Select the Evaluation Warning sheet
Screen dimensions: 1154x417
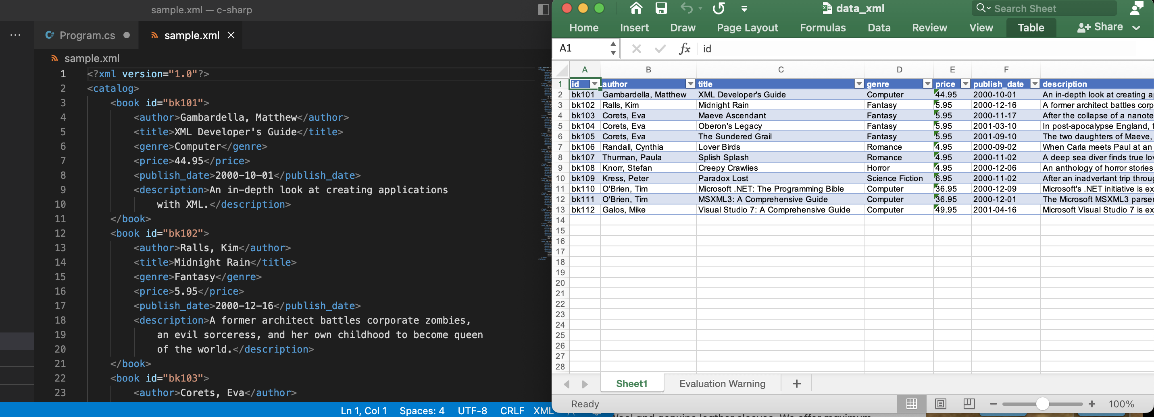(722, 384)
